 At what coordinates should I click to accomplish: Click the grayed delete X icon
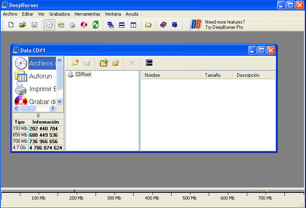click(x=132, y=63)
